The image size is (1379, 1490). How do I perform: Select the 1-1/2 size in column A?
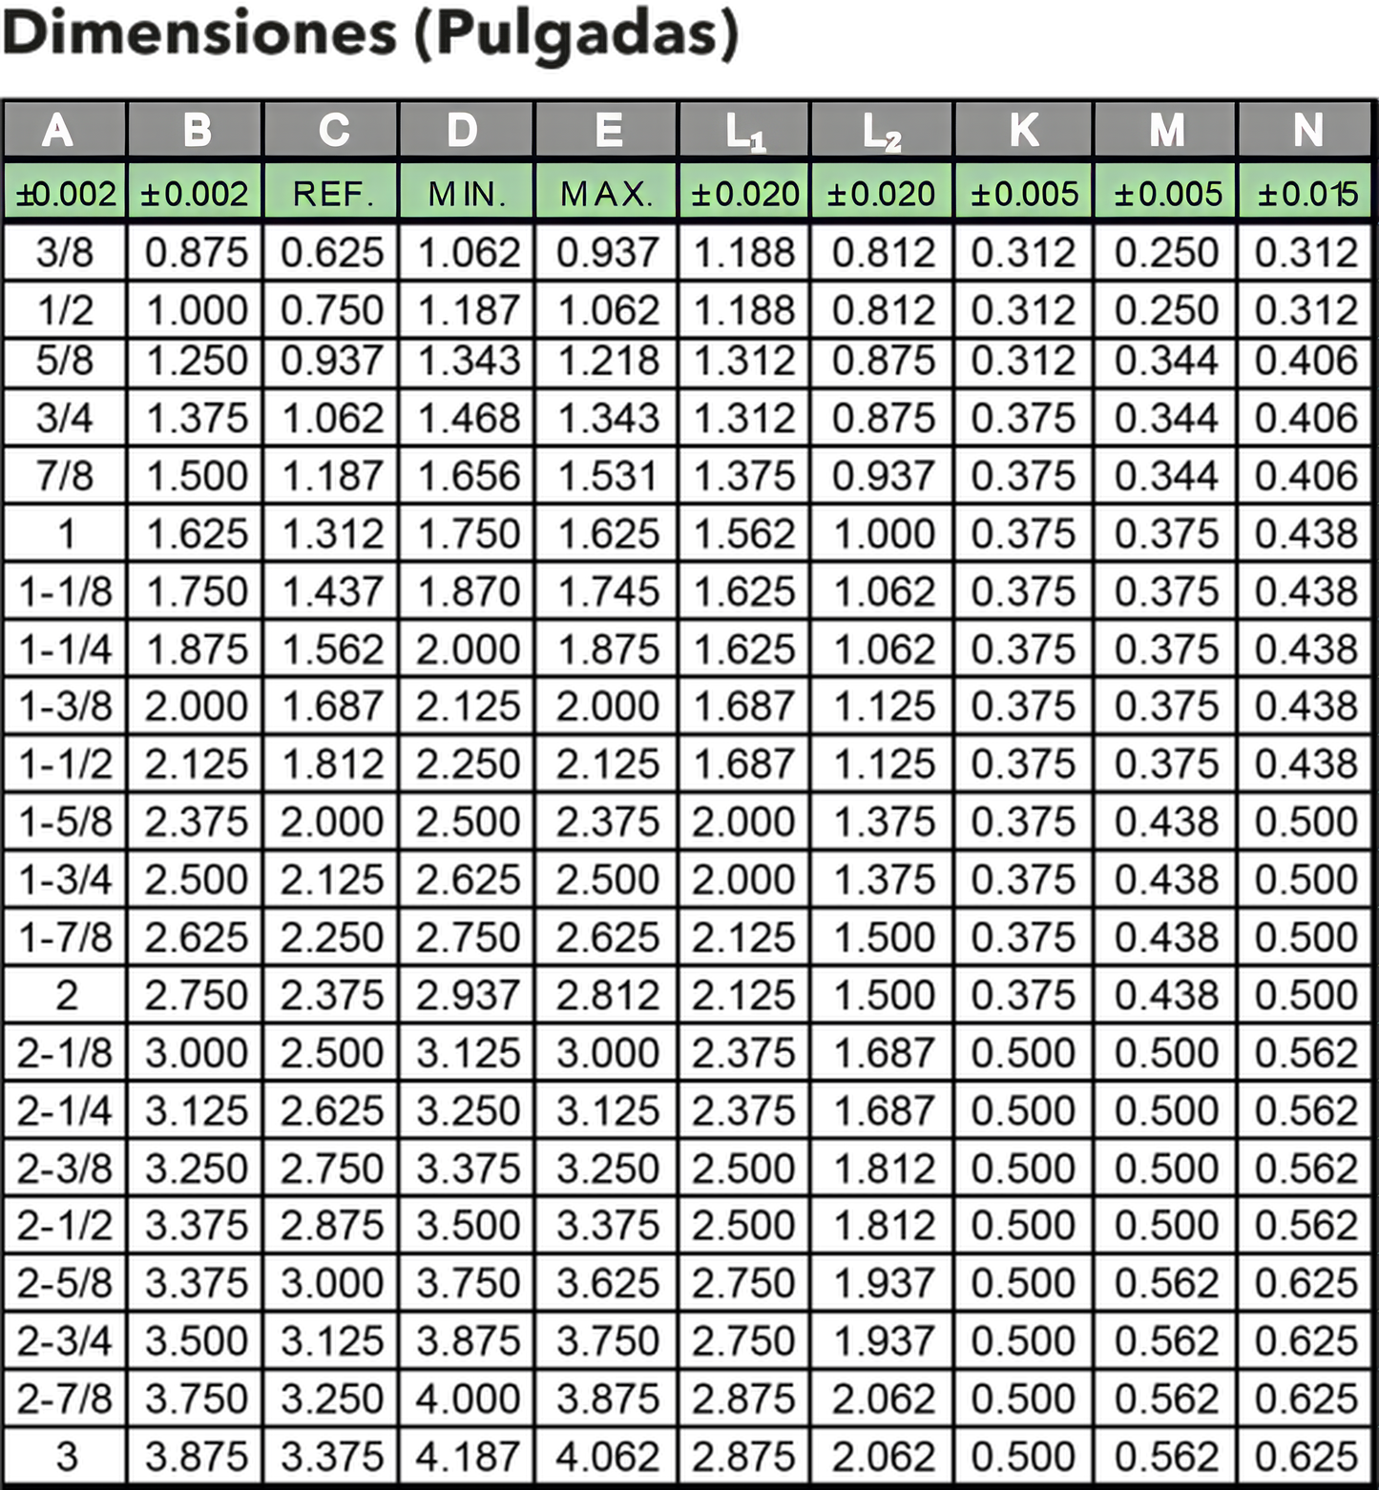[x=65, y=764]
